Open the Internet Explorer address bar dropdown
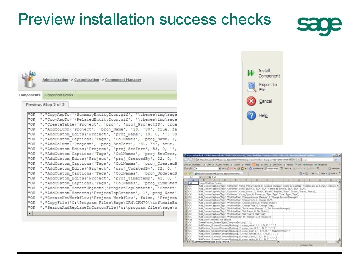Screen dimensions: 360x270 pos(290,160)
